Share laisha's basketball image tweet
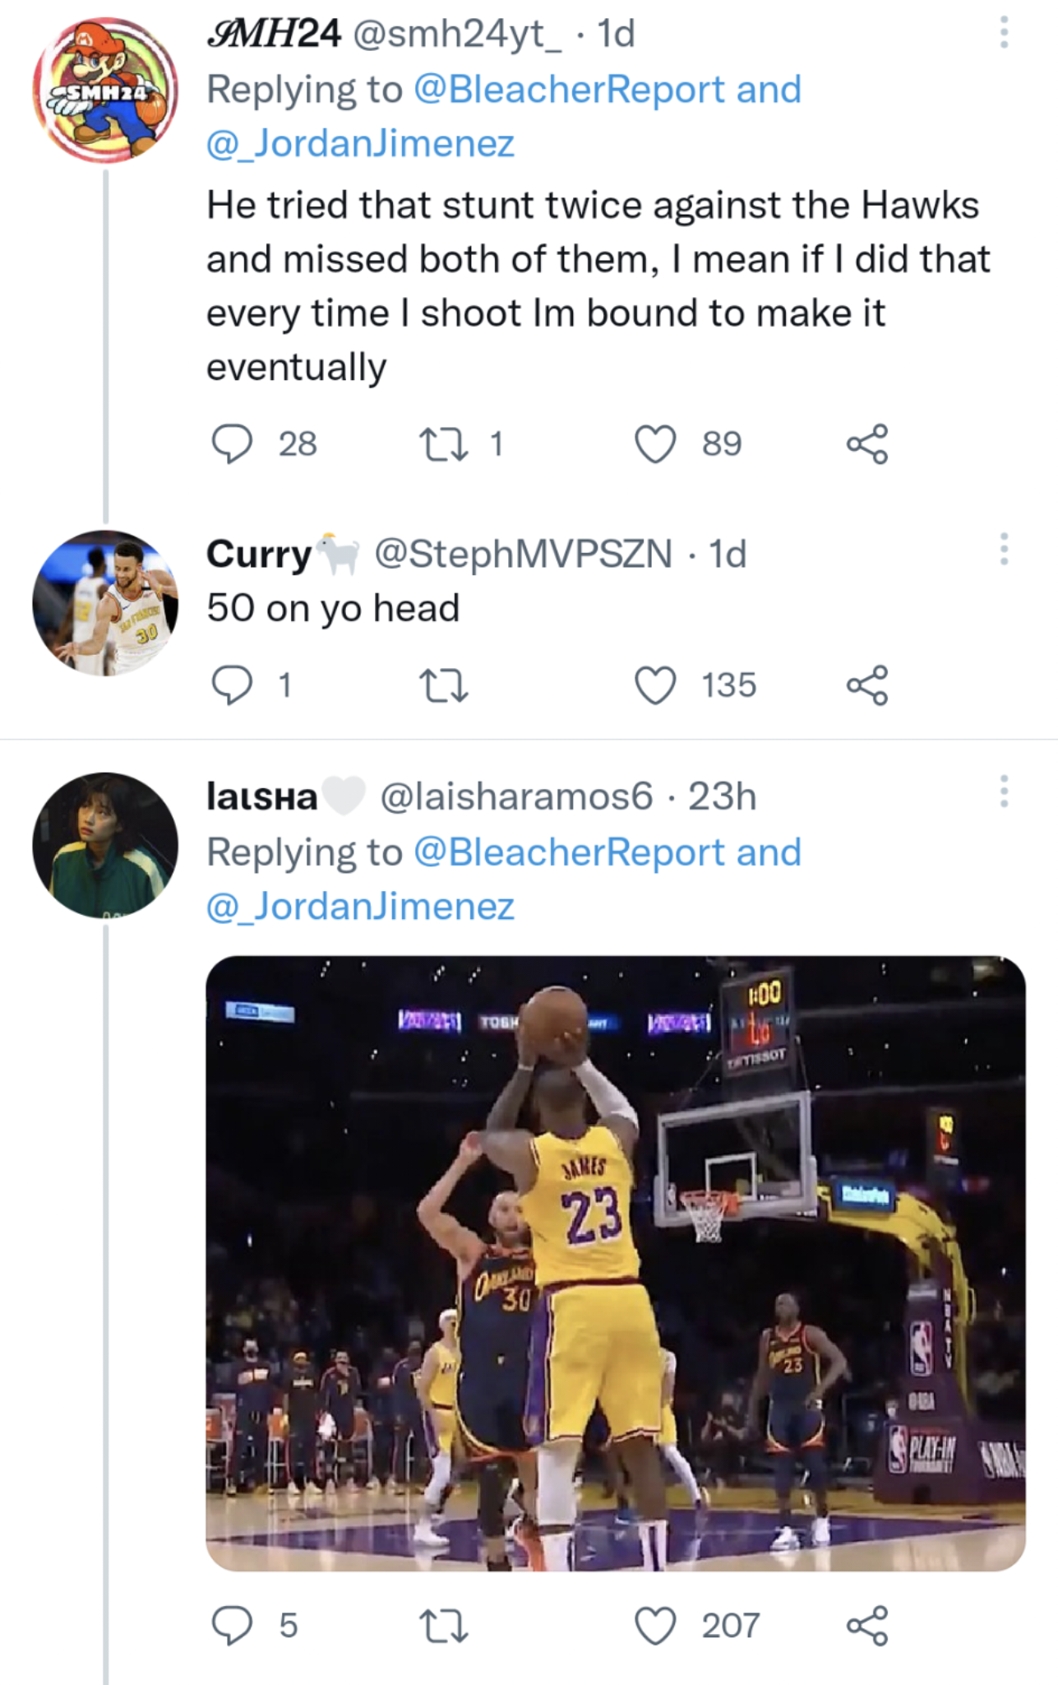 [x=867, y=1625]
